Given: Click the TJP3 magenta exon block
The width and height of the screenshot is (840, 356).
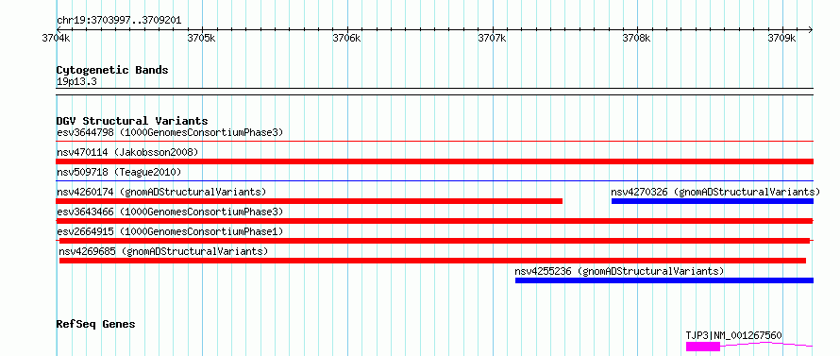Looking at the screenshot, I should point(703,347).
